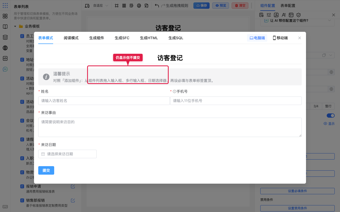340x212 pixels.
Task: Toggle the 显示 eye visibility
Action: (329, 124)
